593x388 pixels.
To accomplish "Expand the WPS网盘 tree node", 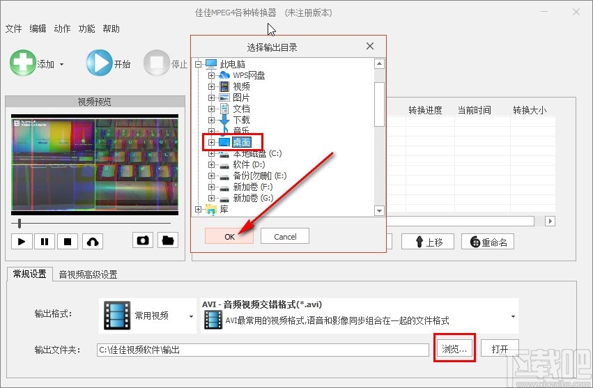I will point(211,75).
